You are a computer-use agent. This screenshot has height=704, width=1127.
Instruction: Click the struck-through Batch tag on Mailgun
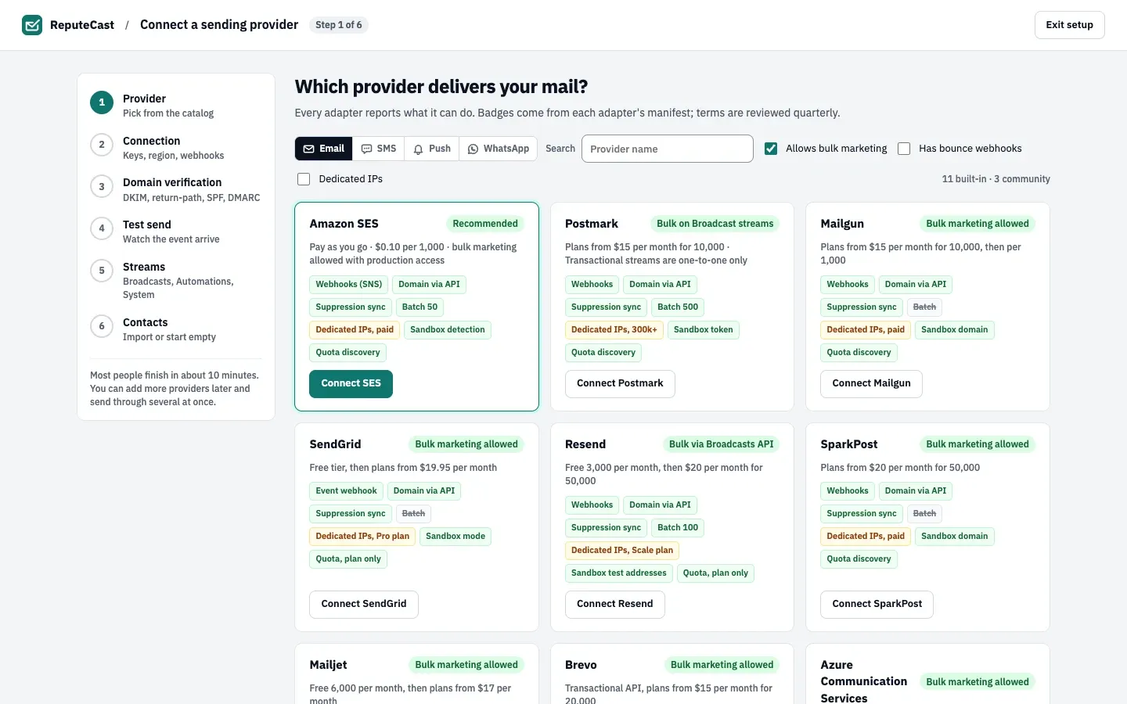[924, 307]
